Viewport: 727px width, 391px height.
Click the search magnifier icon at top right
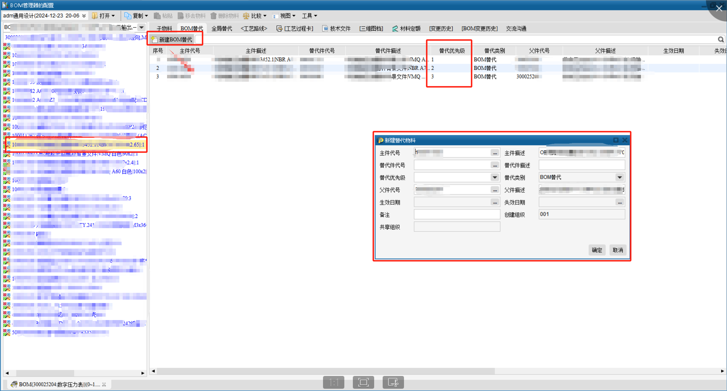tap(721, 39)
